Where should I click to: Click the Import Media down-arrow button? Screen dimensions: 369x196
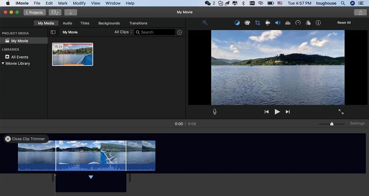[x=71, y=12]
